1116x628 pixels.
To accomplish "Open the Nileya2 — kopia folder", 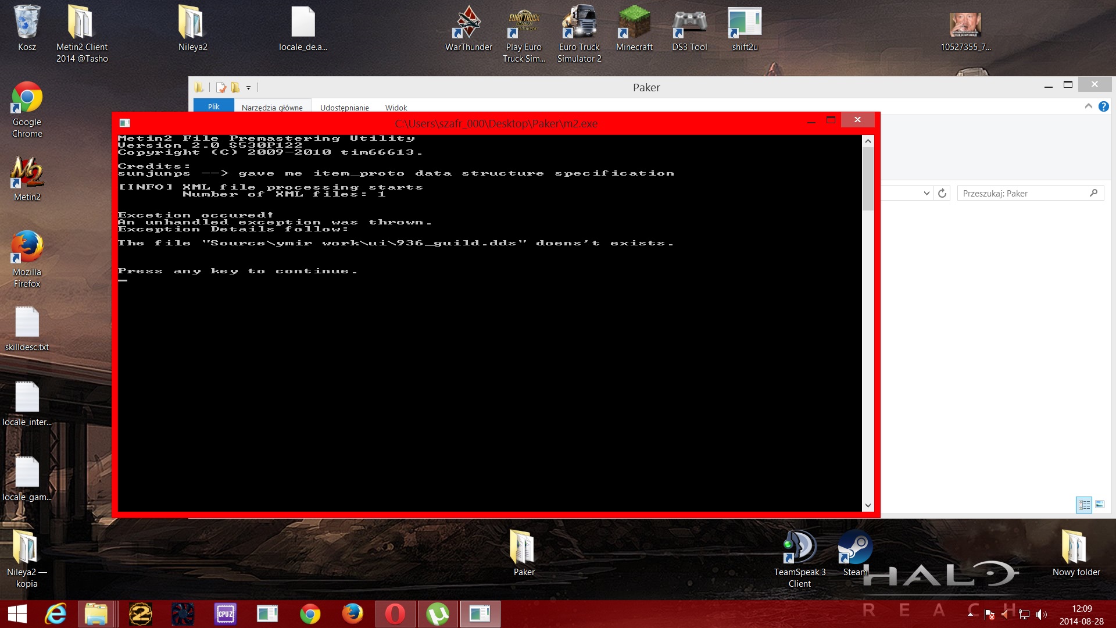I will tap(27, 559).
